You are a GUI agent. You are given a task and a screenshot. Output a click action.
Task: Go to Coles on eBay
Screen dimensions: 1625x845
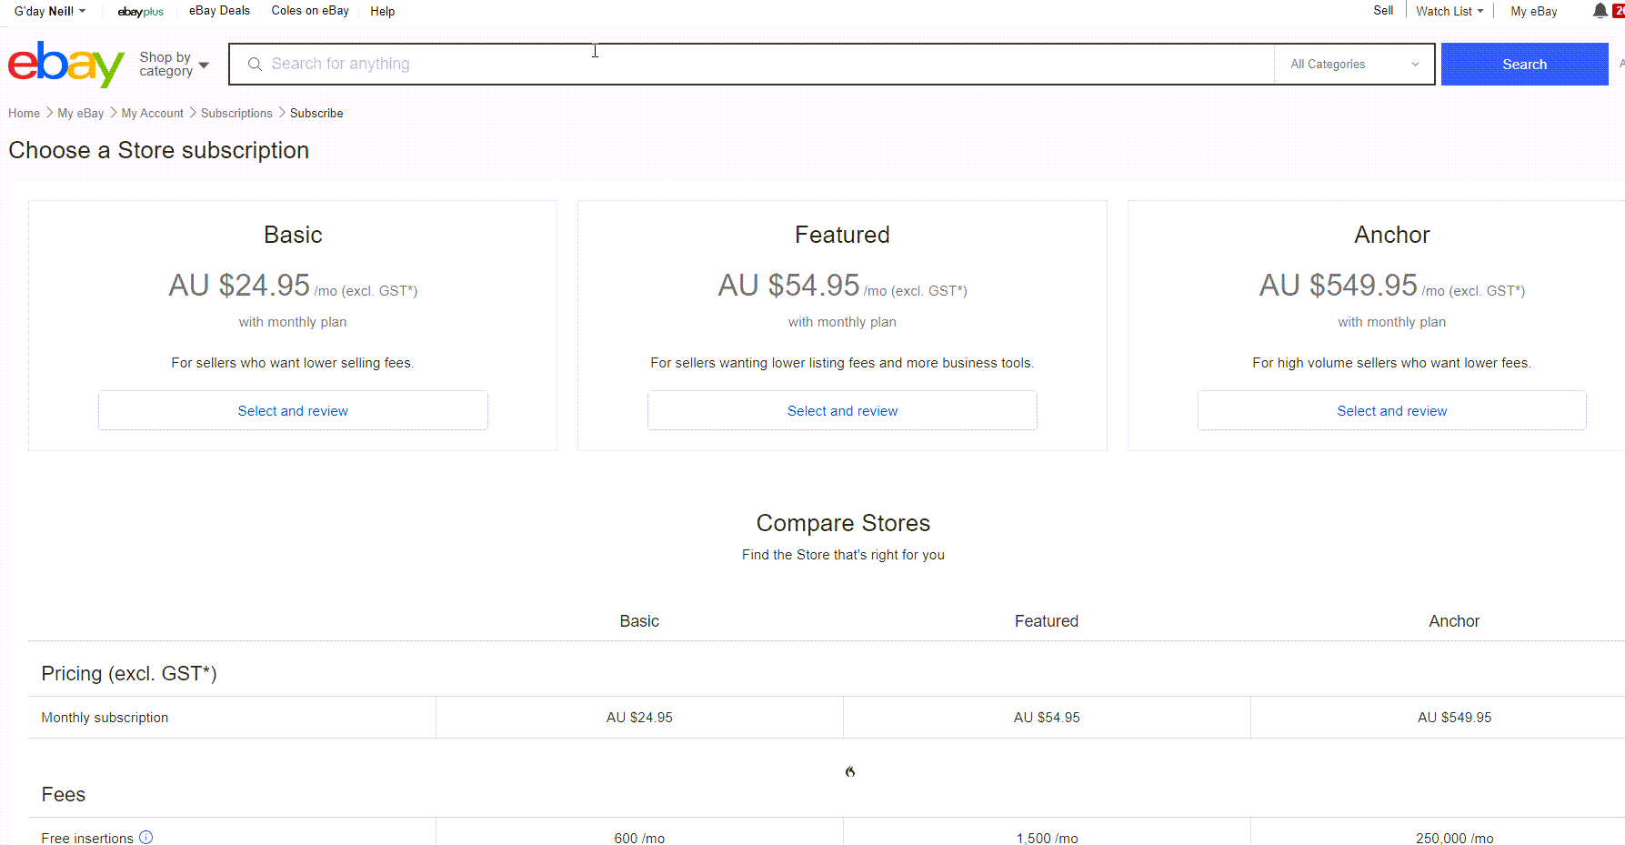(x=310, y=11)
